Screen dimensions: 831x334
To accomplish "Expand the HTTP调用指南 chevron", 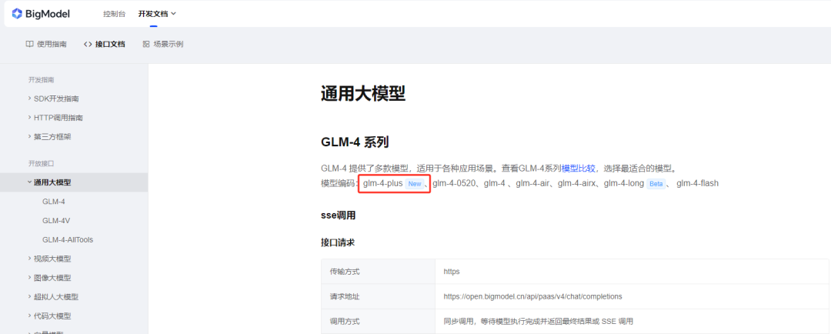I will click(30, 117).
